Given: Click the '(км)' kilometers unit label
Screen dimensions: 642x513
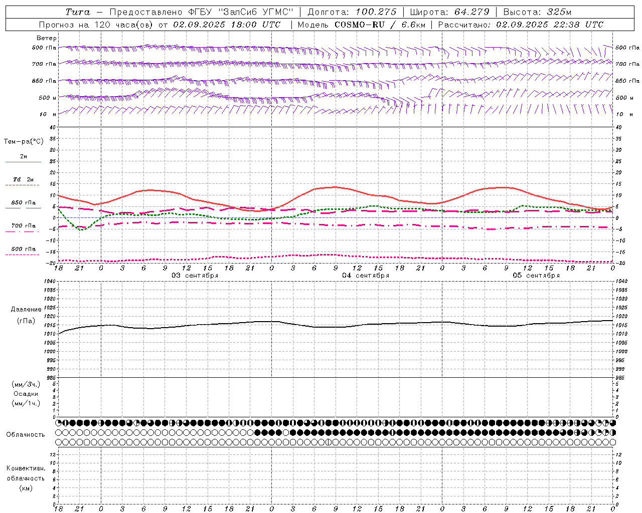Looking at the screenshot, I should (x=26, y=488).
